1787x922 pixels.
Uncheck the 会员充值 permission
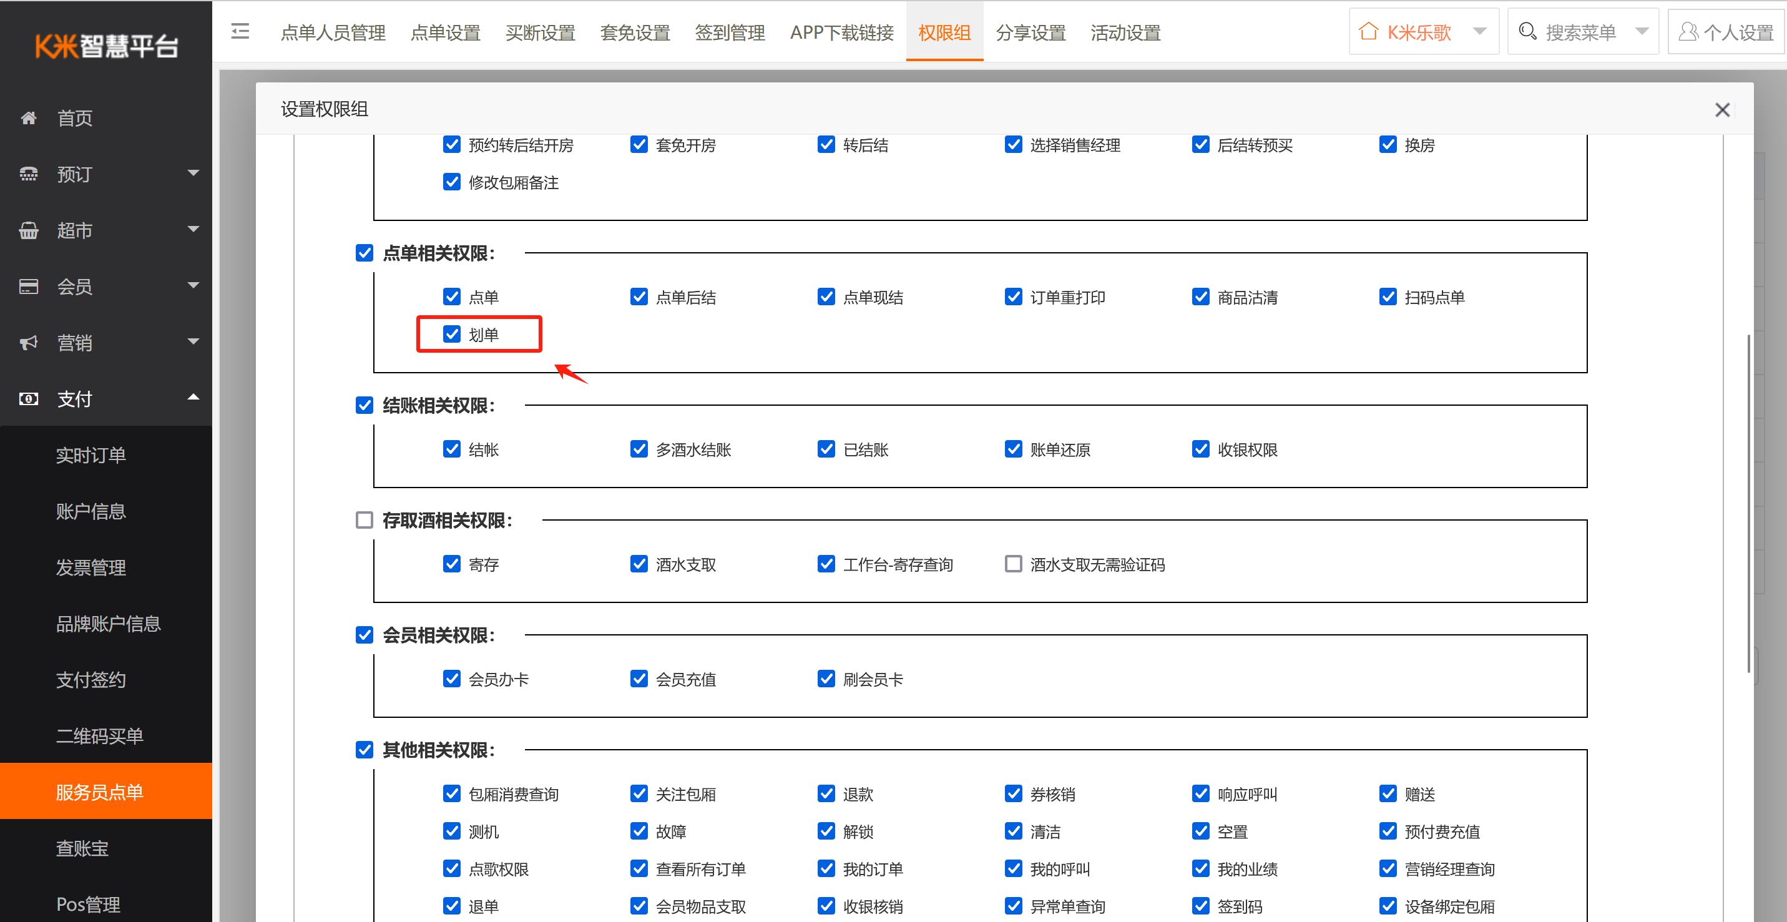click(639, 679)
